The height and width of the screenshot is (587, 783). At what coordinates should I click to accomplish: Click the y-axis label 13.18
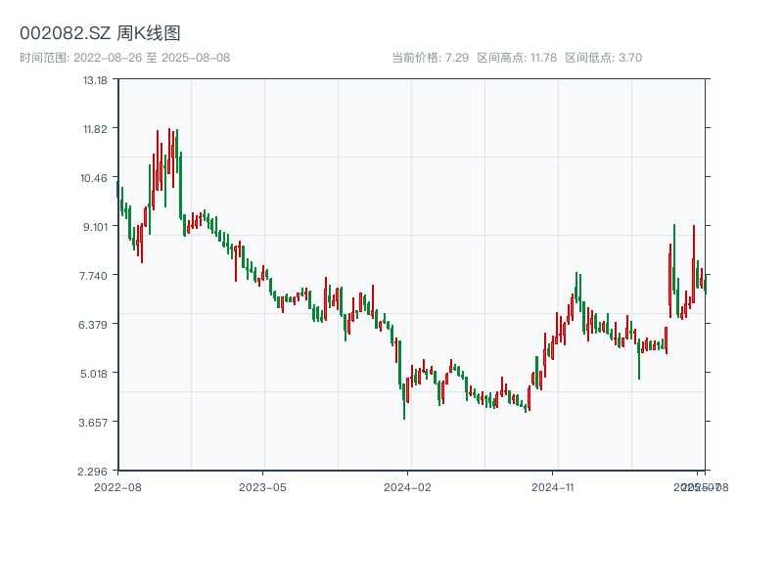[95, 80]
